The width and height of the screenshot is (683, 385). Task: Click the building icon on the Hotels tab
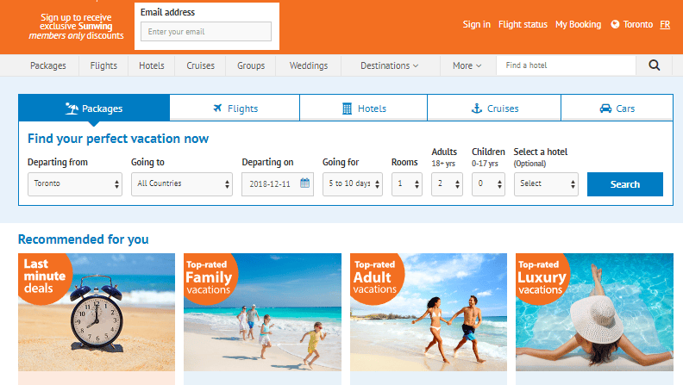[x=347, y=109]
